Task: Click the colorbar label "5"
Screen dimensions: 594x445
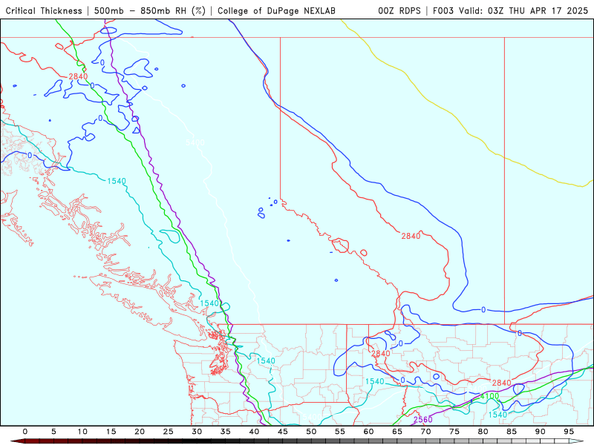Action: (53, 432)
